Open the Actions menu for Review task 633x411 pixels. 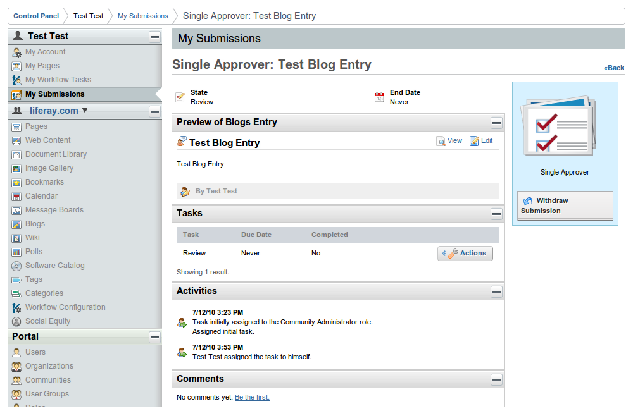point(465,254)
